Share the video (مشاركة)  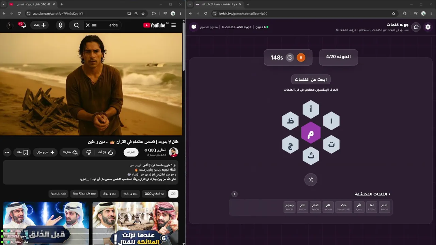click(x=71, y=152)
